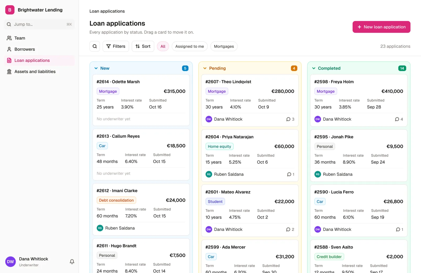This screenshot has width=421, height=273.
Task: Open Assets and liabilities page
Action: pos(39,71)
